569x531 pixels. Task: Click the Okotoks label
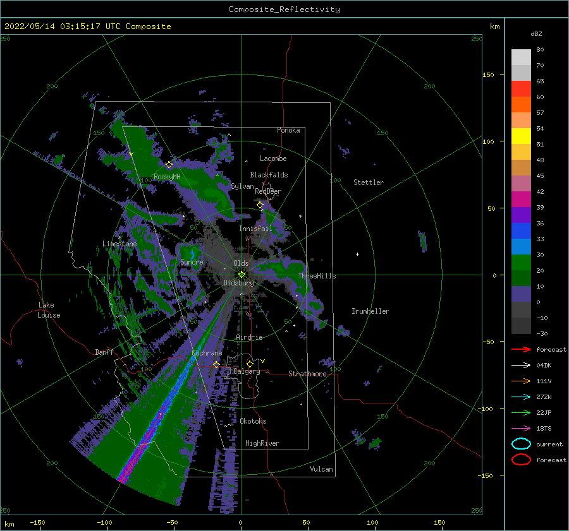point(253,421)
